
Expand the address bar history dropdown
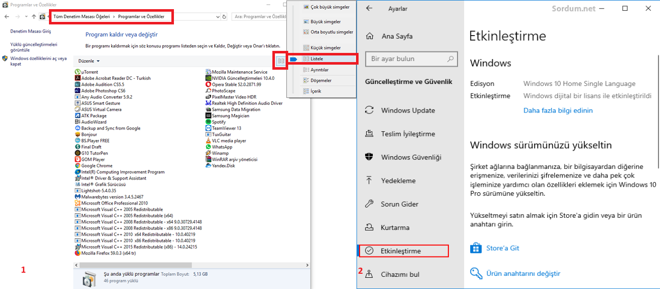click(x=218, y=17)
